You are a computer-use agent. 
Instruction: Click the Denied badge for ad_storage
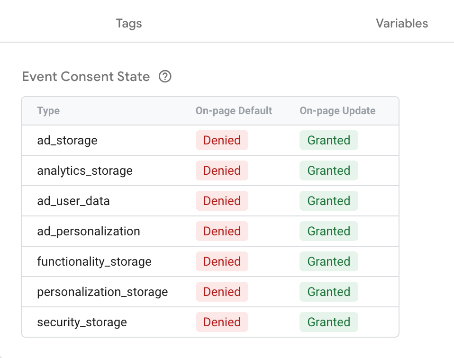[x=222, y=140]
